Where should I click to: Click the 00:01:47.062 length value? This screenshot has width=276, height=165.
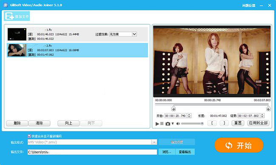[218, 116]
